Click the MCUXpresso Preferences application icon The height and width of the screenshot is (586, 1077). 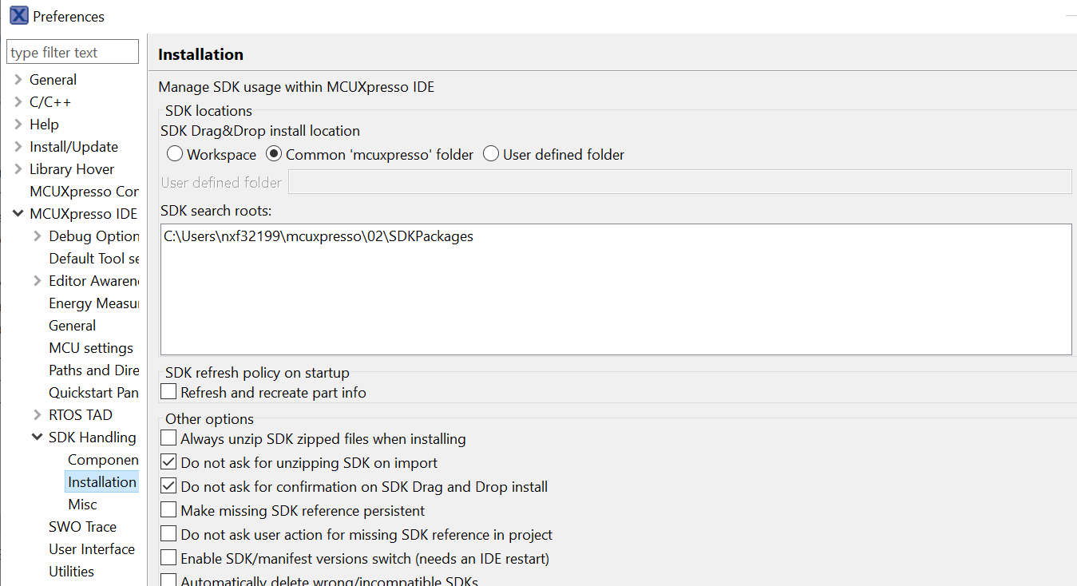coord(18,15)
